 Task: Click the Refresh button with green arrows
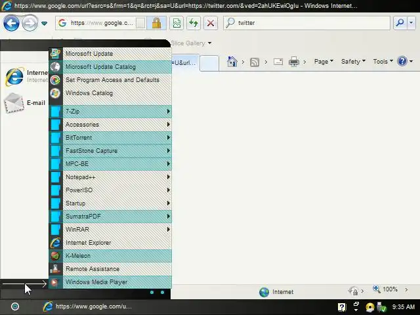pos(194,23)
